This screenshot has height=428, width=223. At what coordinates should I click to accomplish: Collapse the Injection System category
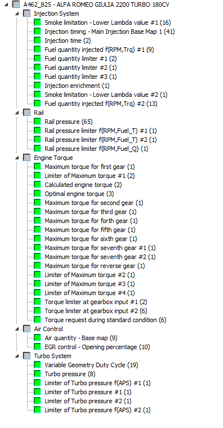17,14
